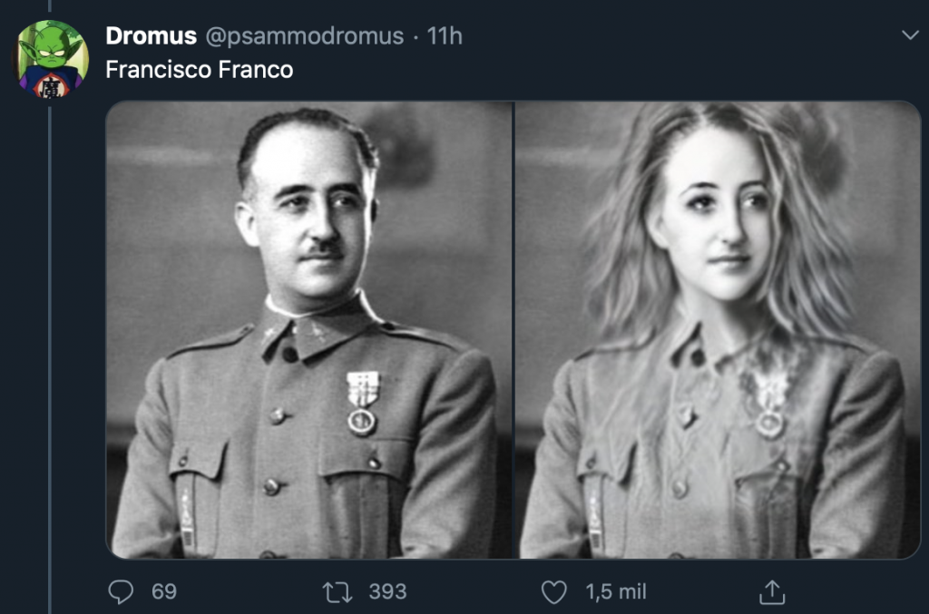Click the share upload arrow icon
This screenshot has width=929, height=614.
coord(771,592)
